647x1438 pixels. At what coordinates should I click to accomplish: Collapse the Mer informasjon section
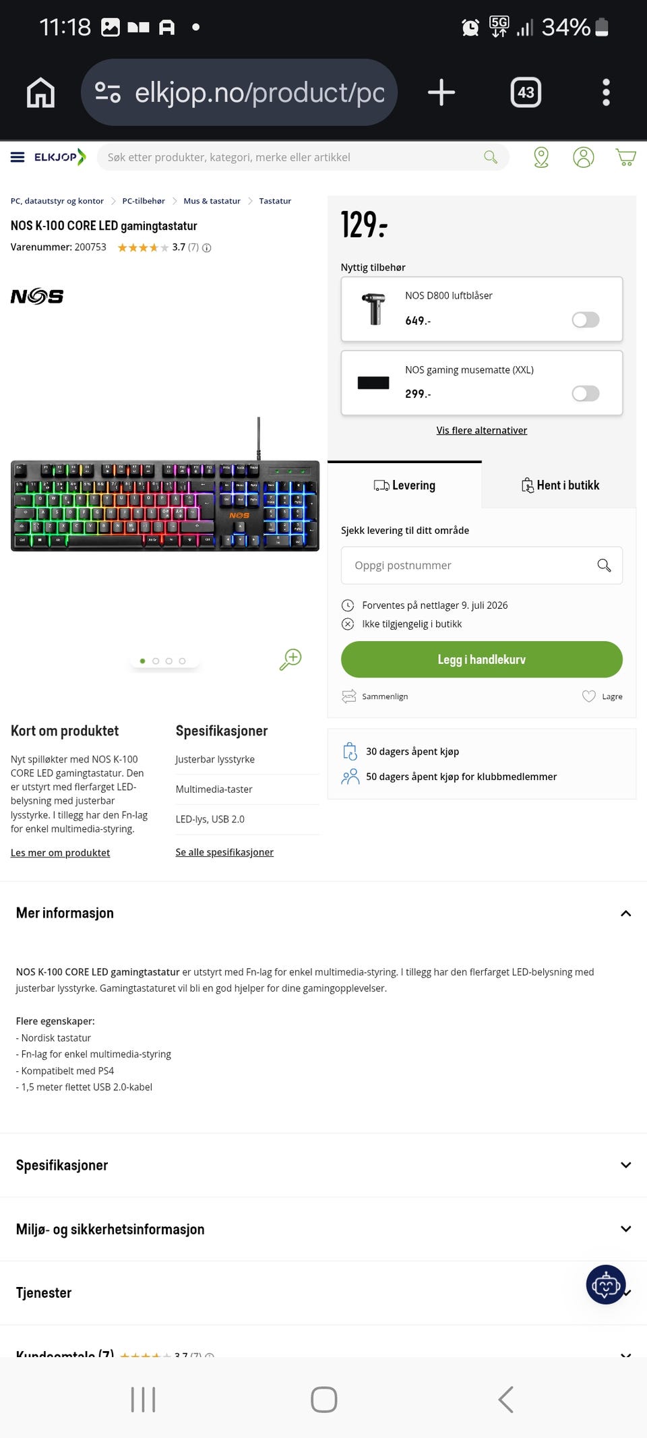pos(625,913)
